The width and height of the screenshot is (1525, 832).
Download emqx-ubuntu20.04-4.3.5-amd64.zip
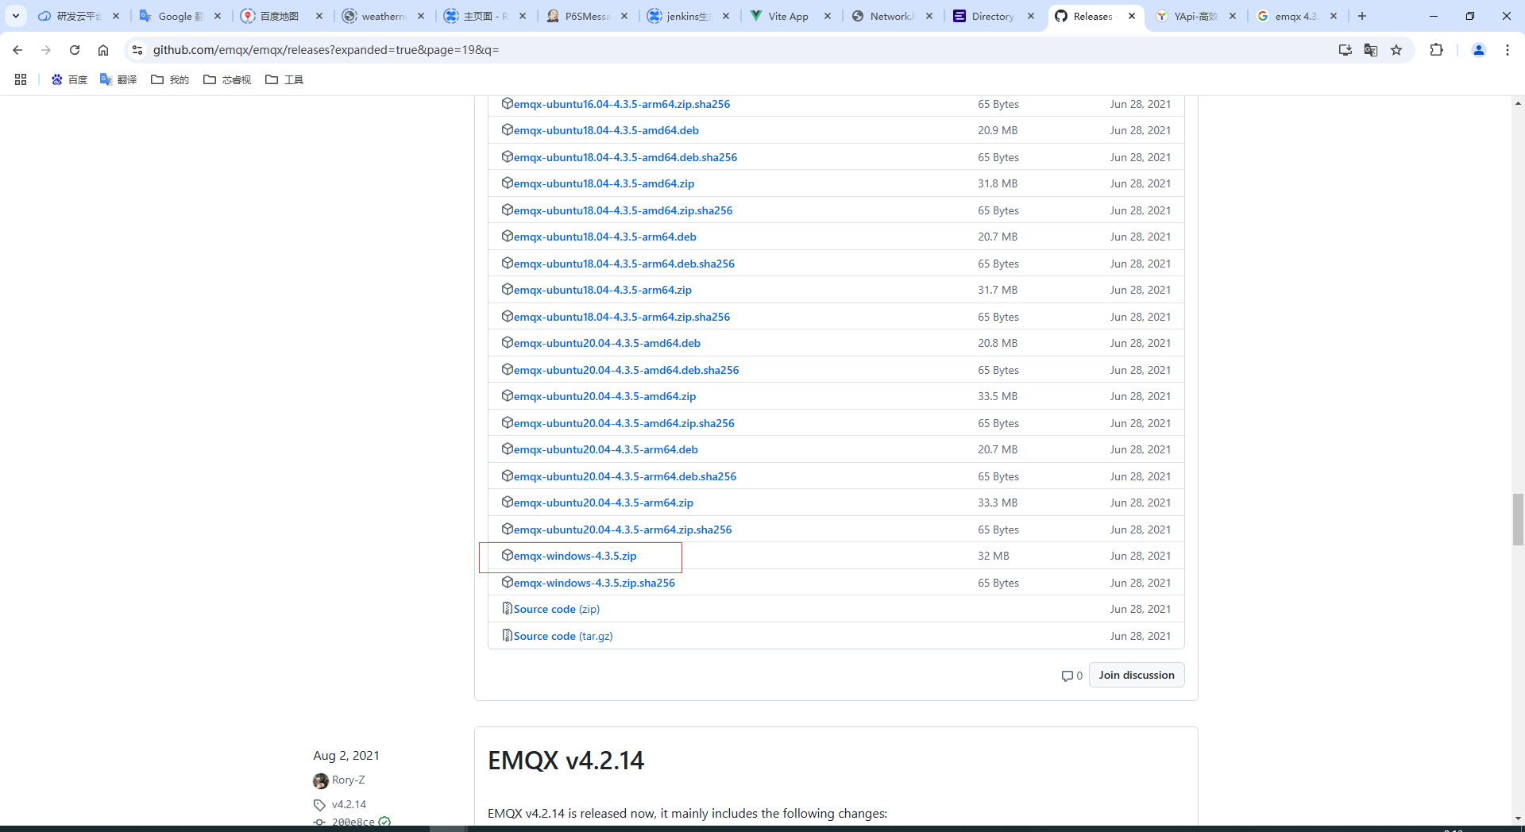coord(604,396)
